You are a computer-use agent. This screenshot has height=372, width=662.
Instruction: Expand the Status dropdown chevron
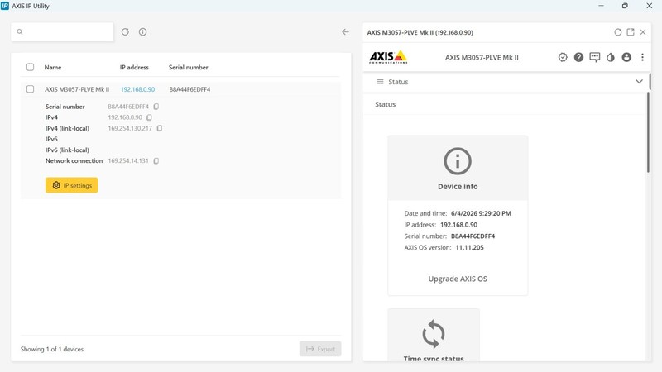(639, 82)
